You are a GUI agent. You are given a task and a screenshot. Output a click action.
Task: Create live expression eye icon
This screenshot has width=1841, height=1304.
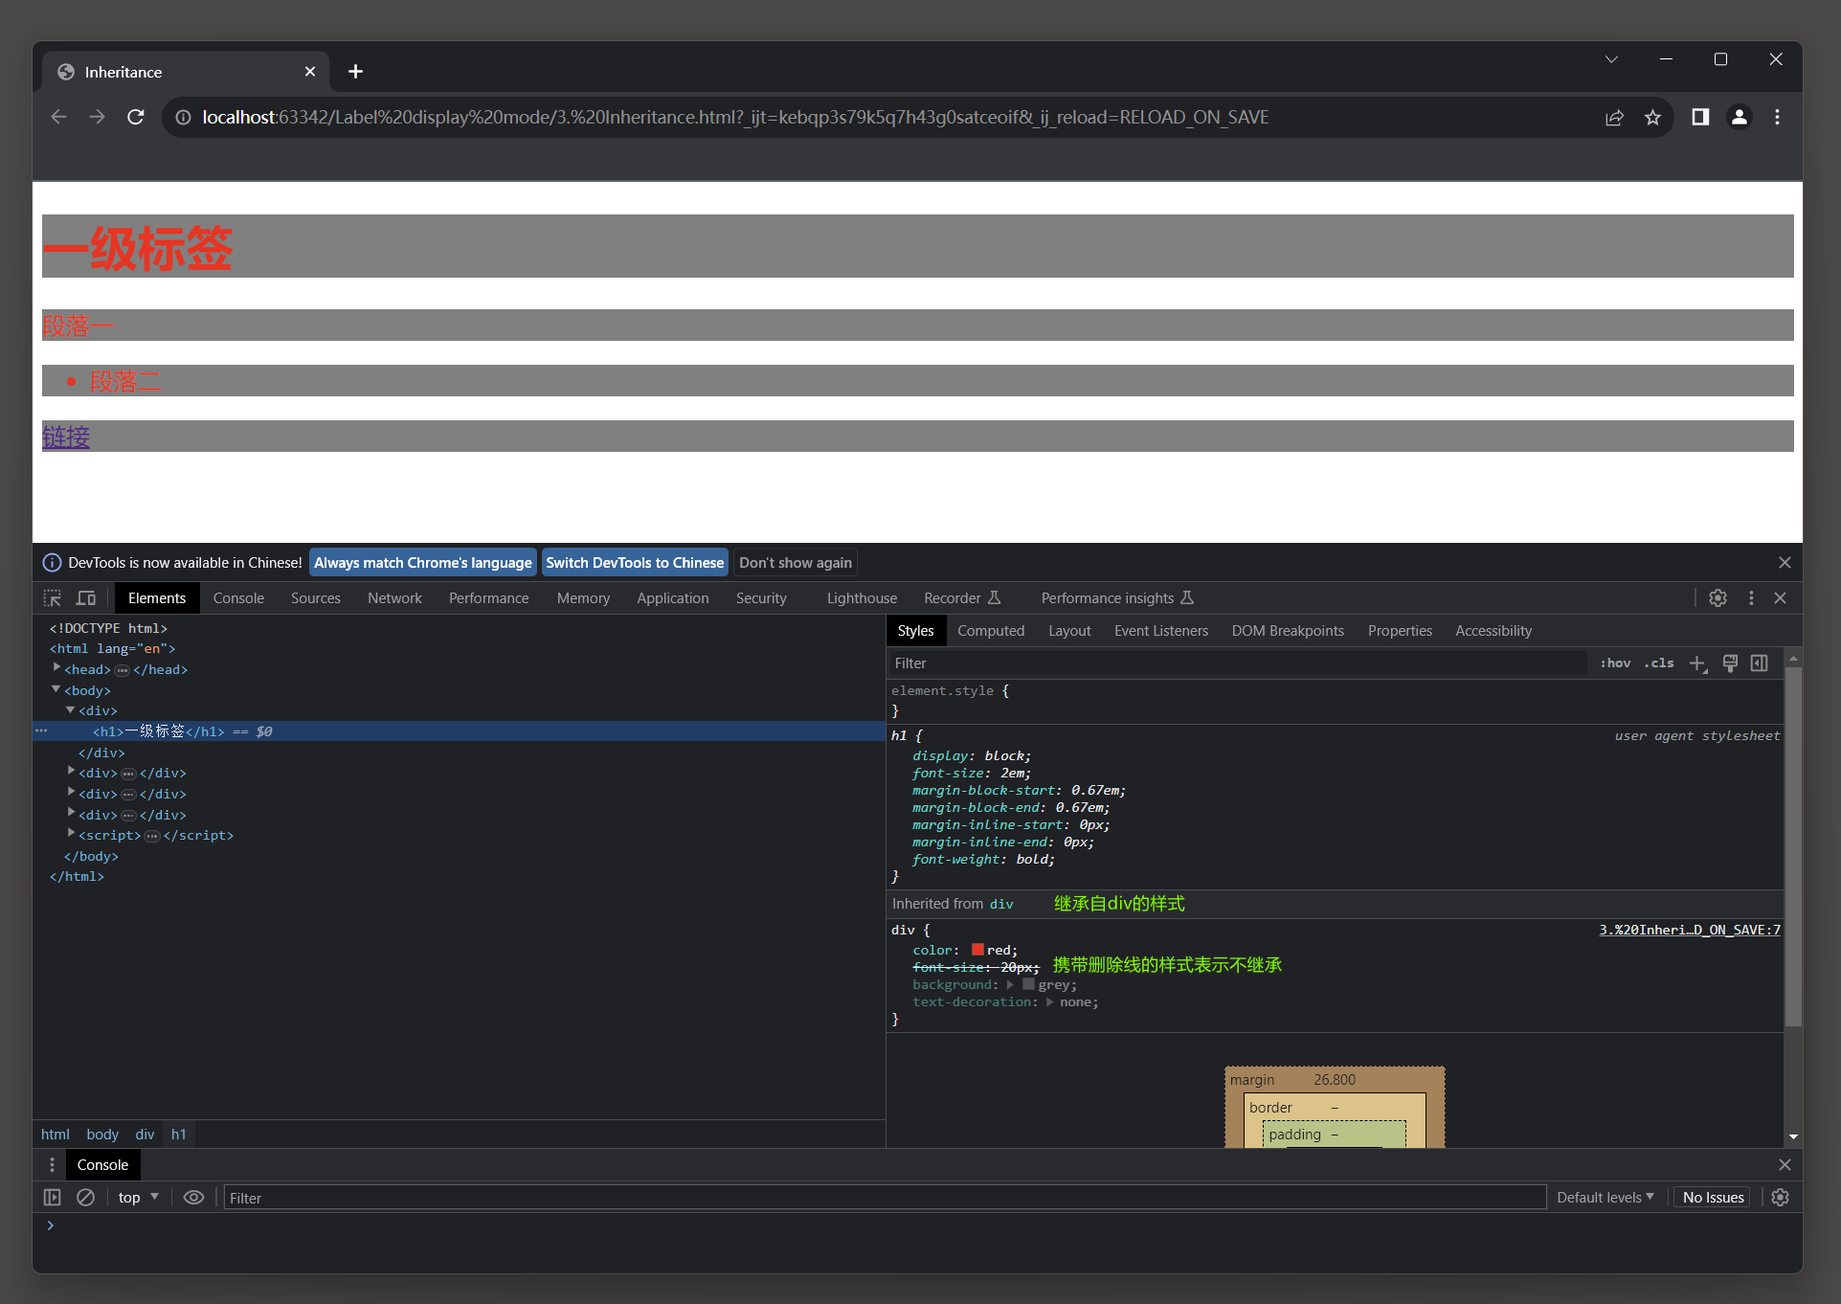[193, 1198]
